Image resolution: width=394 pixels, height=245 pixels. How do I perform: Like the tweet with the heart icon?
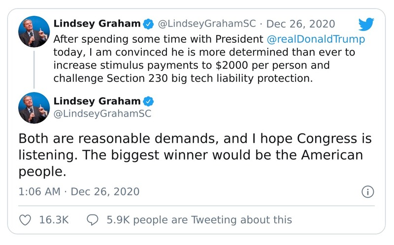coord(27,220)
